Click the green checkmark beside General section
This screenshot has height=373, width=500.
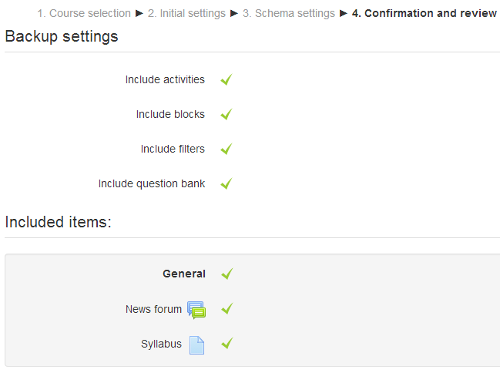[x=226, y=274]
